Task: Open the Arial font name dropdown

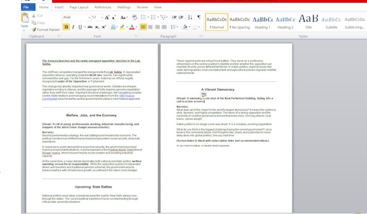Action: 89,18
